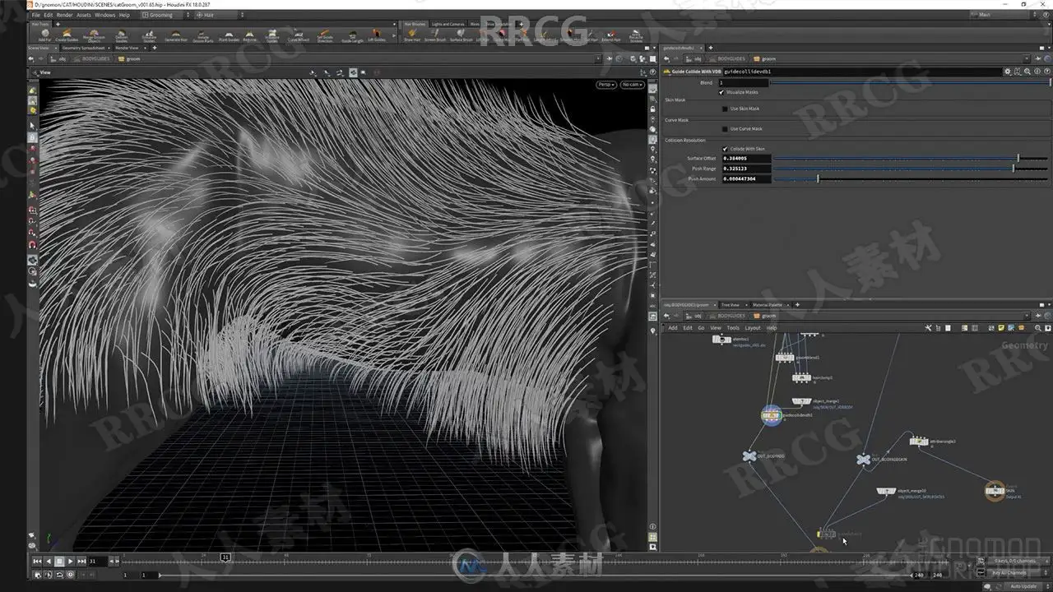Open the parameter gear settings menu
This screenshot has width=1053, height=592.
click(x=1007, y=72)
